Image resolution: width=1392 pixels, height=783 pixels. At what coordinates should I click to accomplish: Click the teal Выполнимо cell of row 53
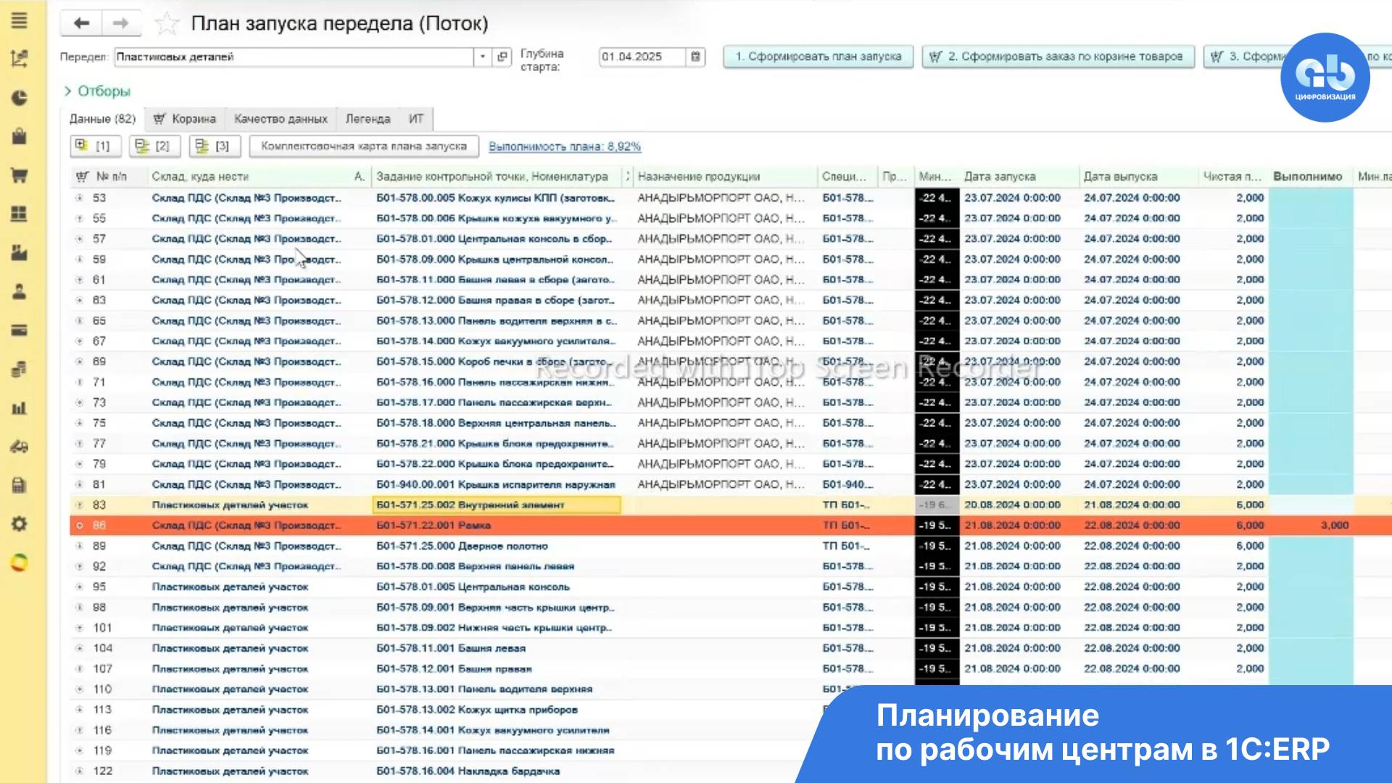1311,198
